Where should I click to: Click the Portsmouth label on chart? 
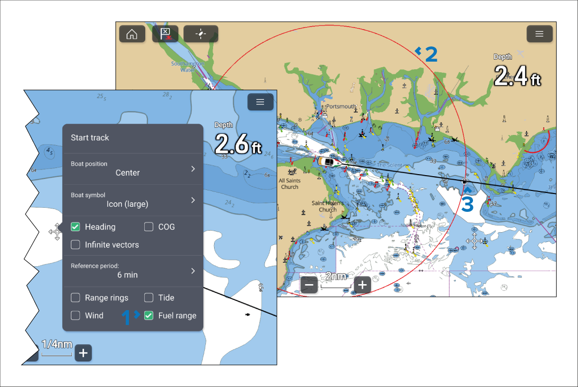coord(341,106)
